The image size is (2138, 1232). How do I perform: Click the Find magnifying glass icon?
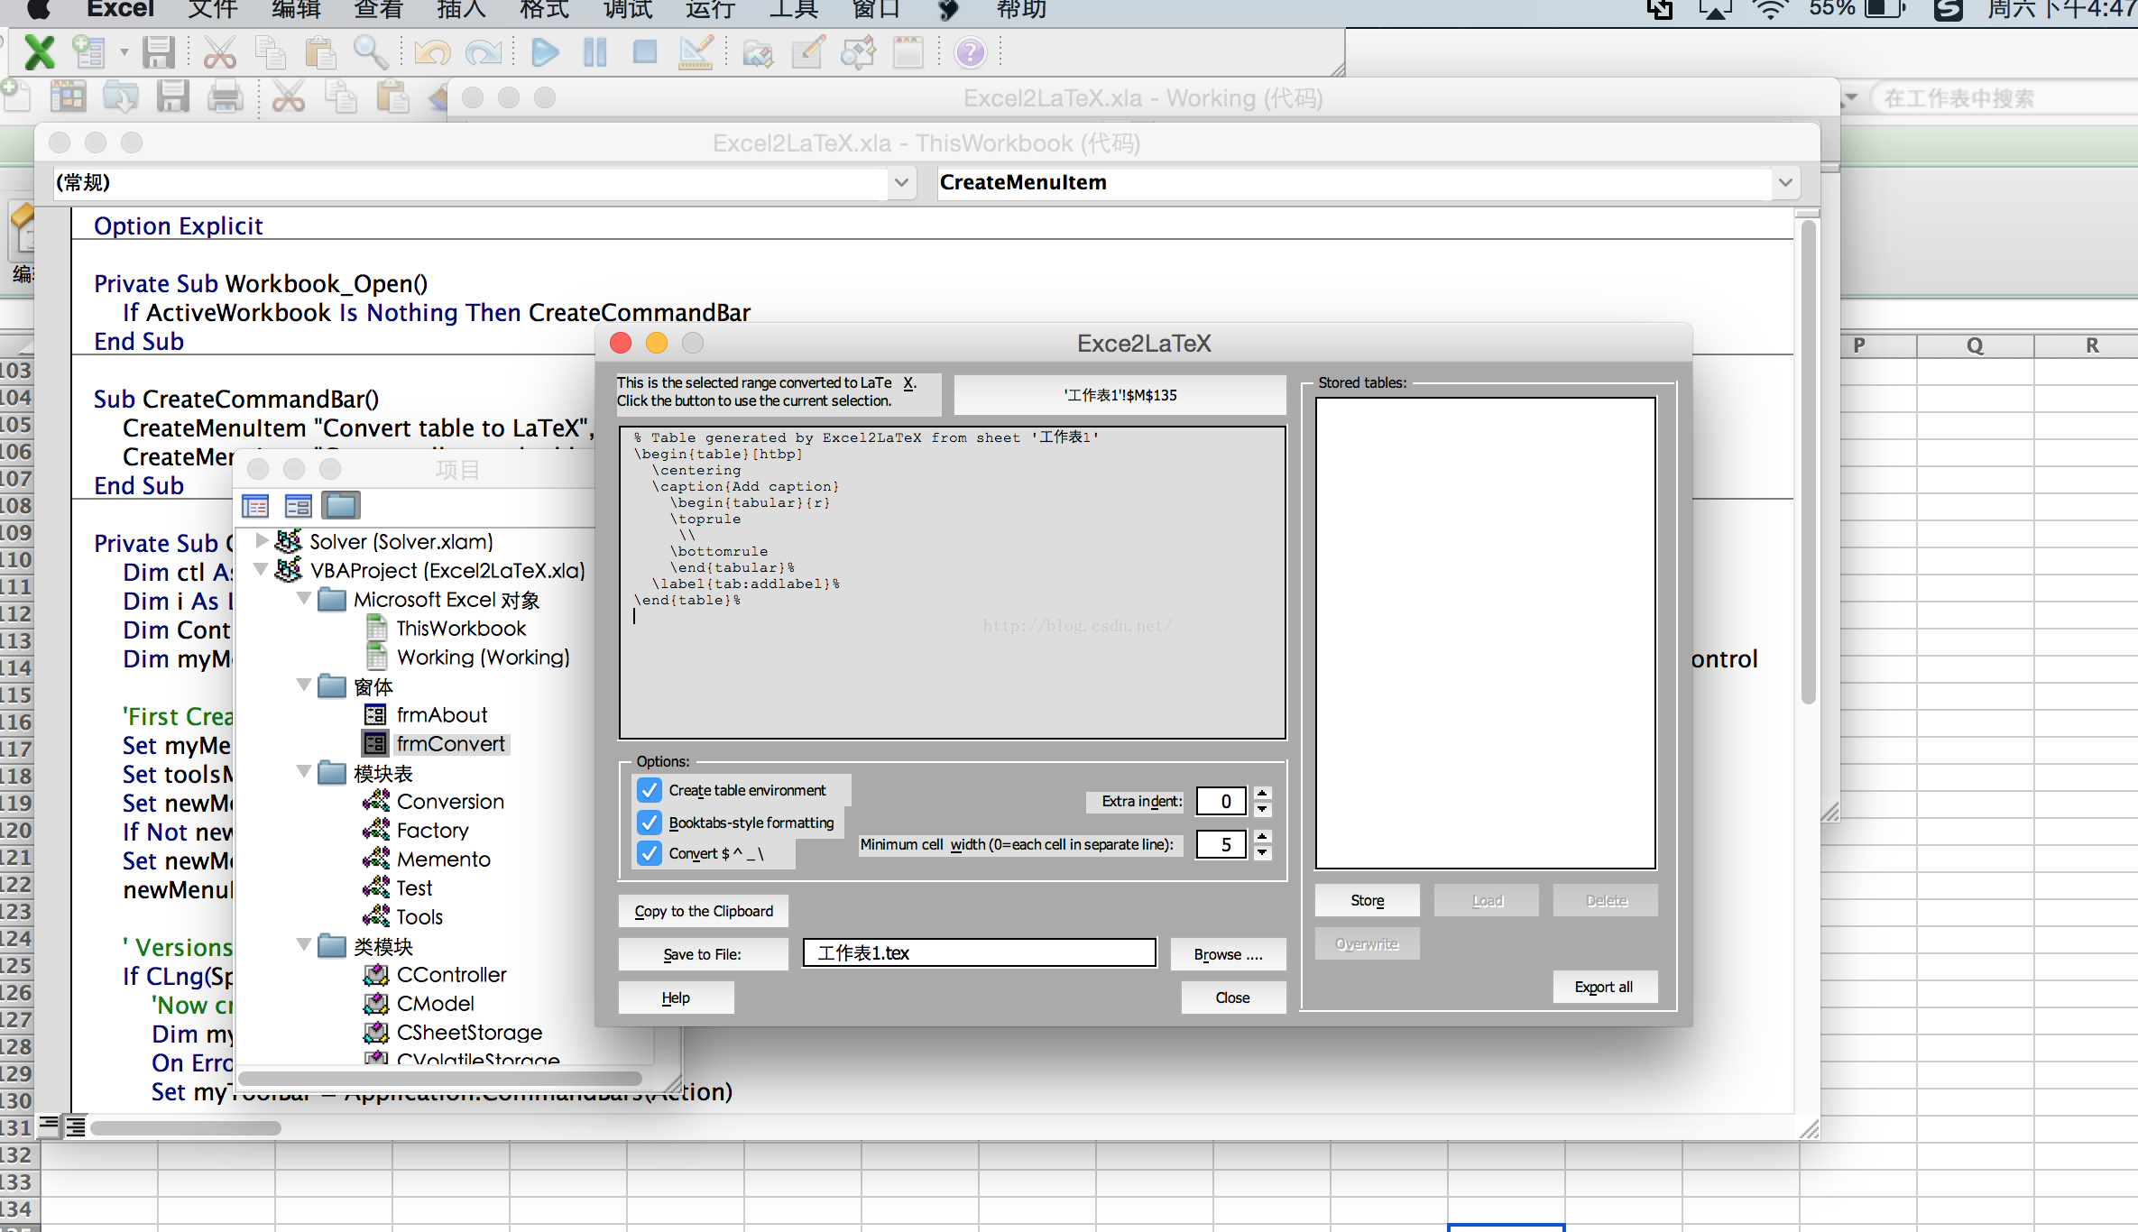pyautogui.click(x=370, y=52)
